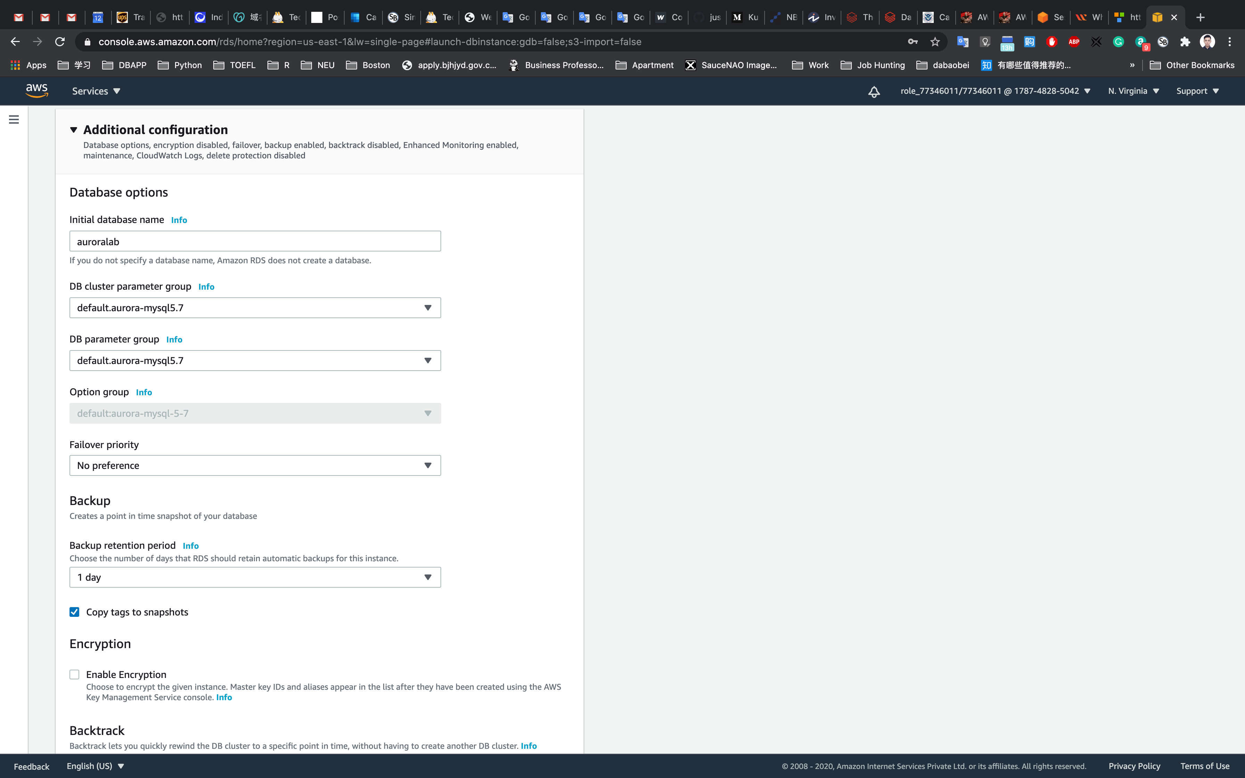Open the AWS hamburger side menu
The width and height of the screenshot is (1245, 778).
coord(14,119)
